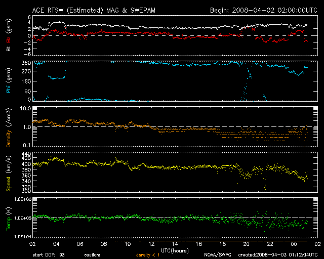Select the "-2" tick on the Bt Bz axis
Screen dimensions: 324x259
[x=27, y=42]
